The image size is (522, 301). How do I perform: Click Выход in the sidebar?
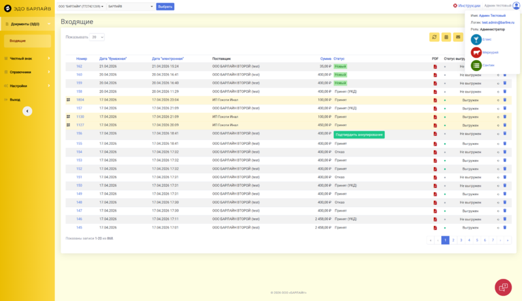pos(14,99)
